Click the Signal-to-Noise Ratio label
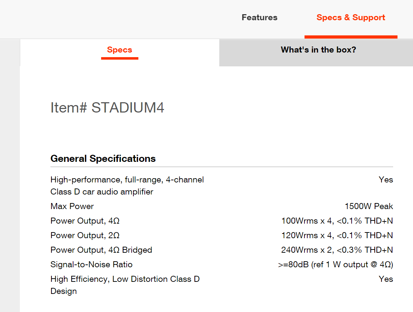The image size is (413, 312). pyautogui.click(x=91, y=264)
